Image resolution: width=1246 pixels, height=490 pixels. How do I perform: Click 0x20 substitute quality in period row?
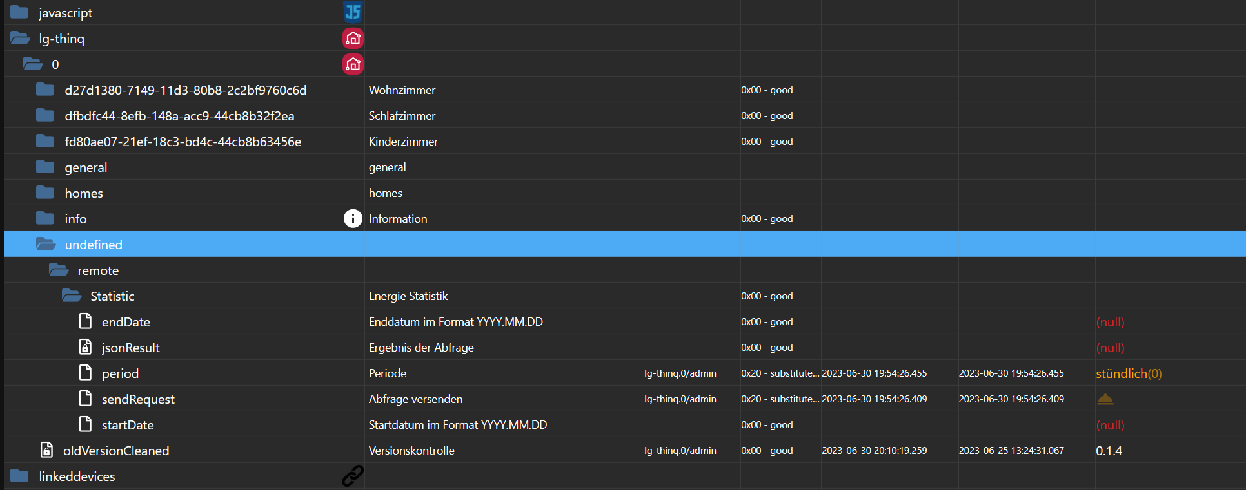click(780, 373)
